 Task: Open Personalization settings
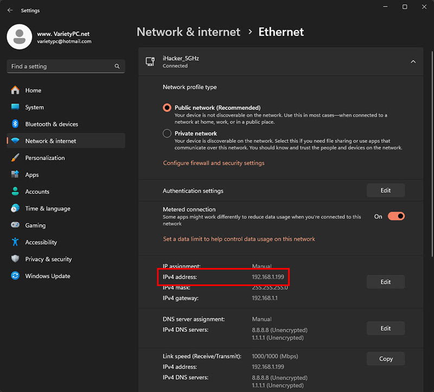click(x=66, y=158)
